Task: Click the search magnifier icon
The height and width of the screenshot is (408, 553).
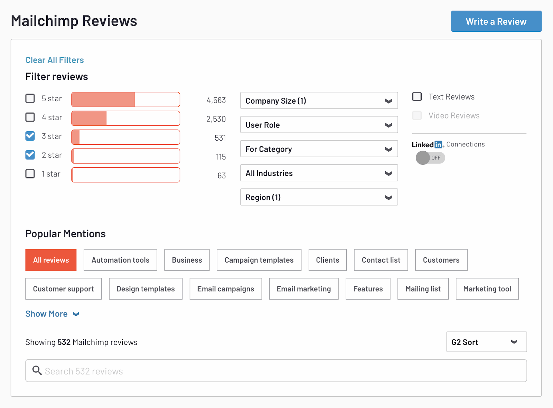Action: [x=37, y=370]
